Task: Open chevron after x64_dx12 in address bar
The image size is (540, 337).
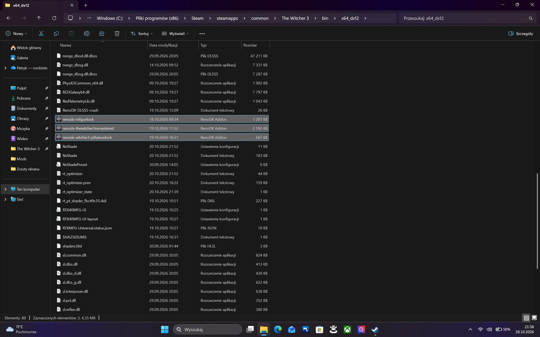Action: [365, 18]
